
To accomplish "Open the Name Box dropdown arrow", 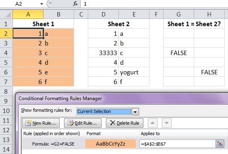I will [41, 4].
